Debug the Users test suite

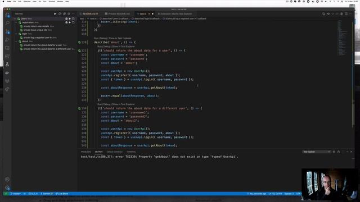(66, 19)
